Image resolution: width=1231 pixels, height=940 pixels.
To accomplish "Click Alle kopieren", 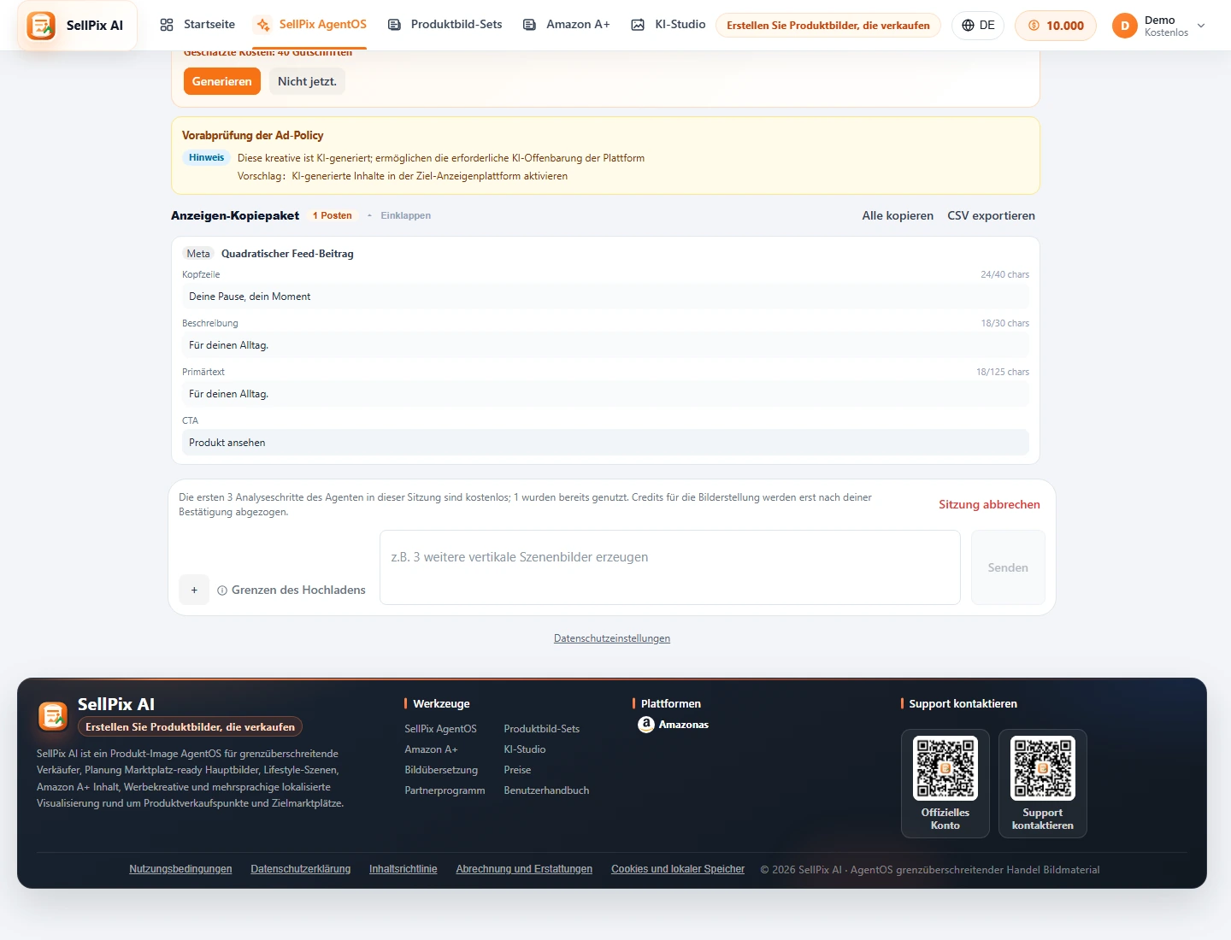I will coord(898,215).
